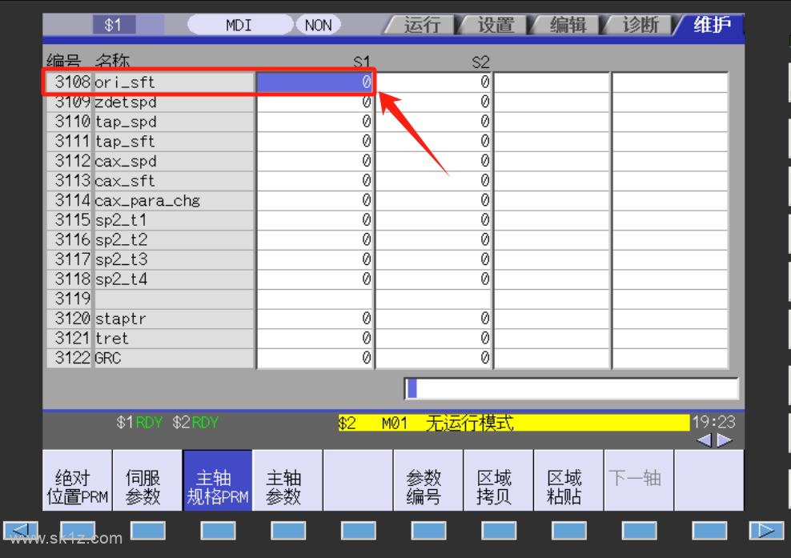Click the menu page left small arrow
Screen dimensions: 791x558
pos(705,440)
